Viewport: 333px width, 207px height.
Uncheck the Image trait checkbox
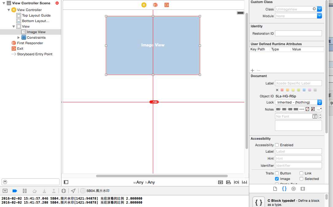click(277, 179)
